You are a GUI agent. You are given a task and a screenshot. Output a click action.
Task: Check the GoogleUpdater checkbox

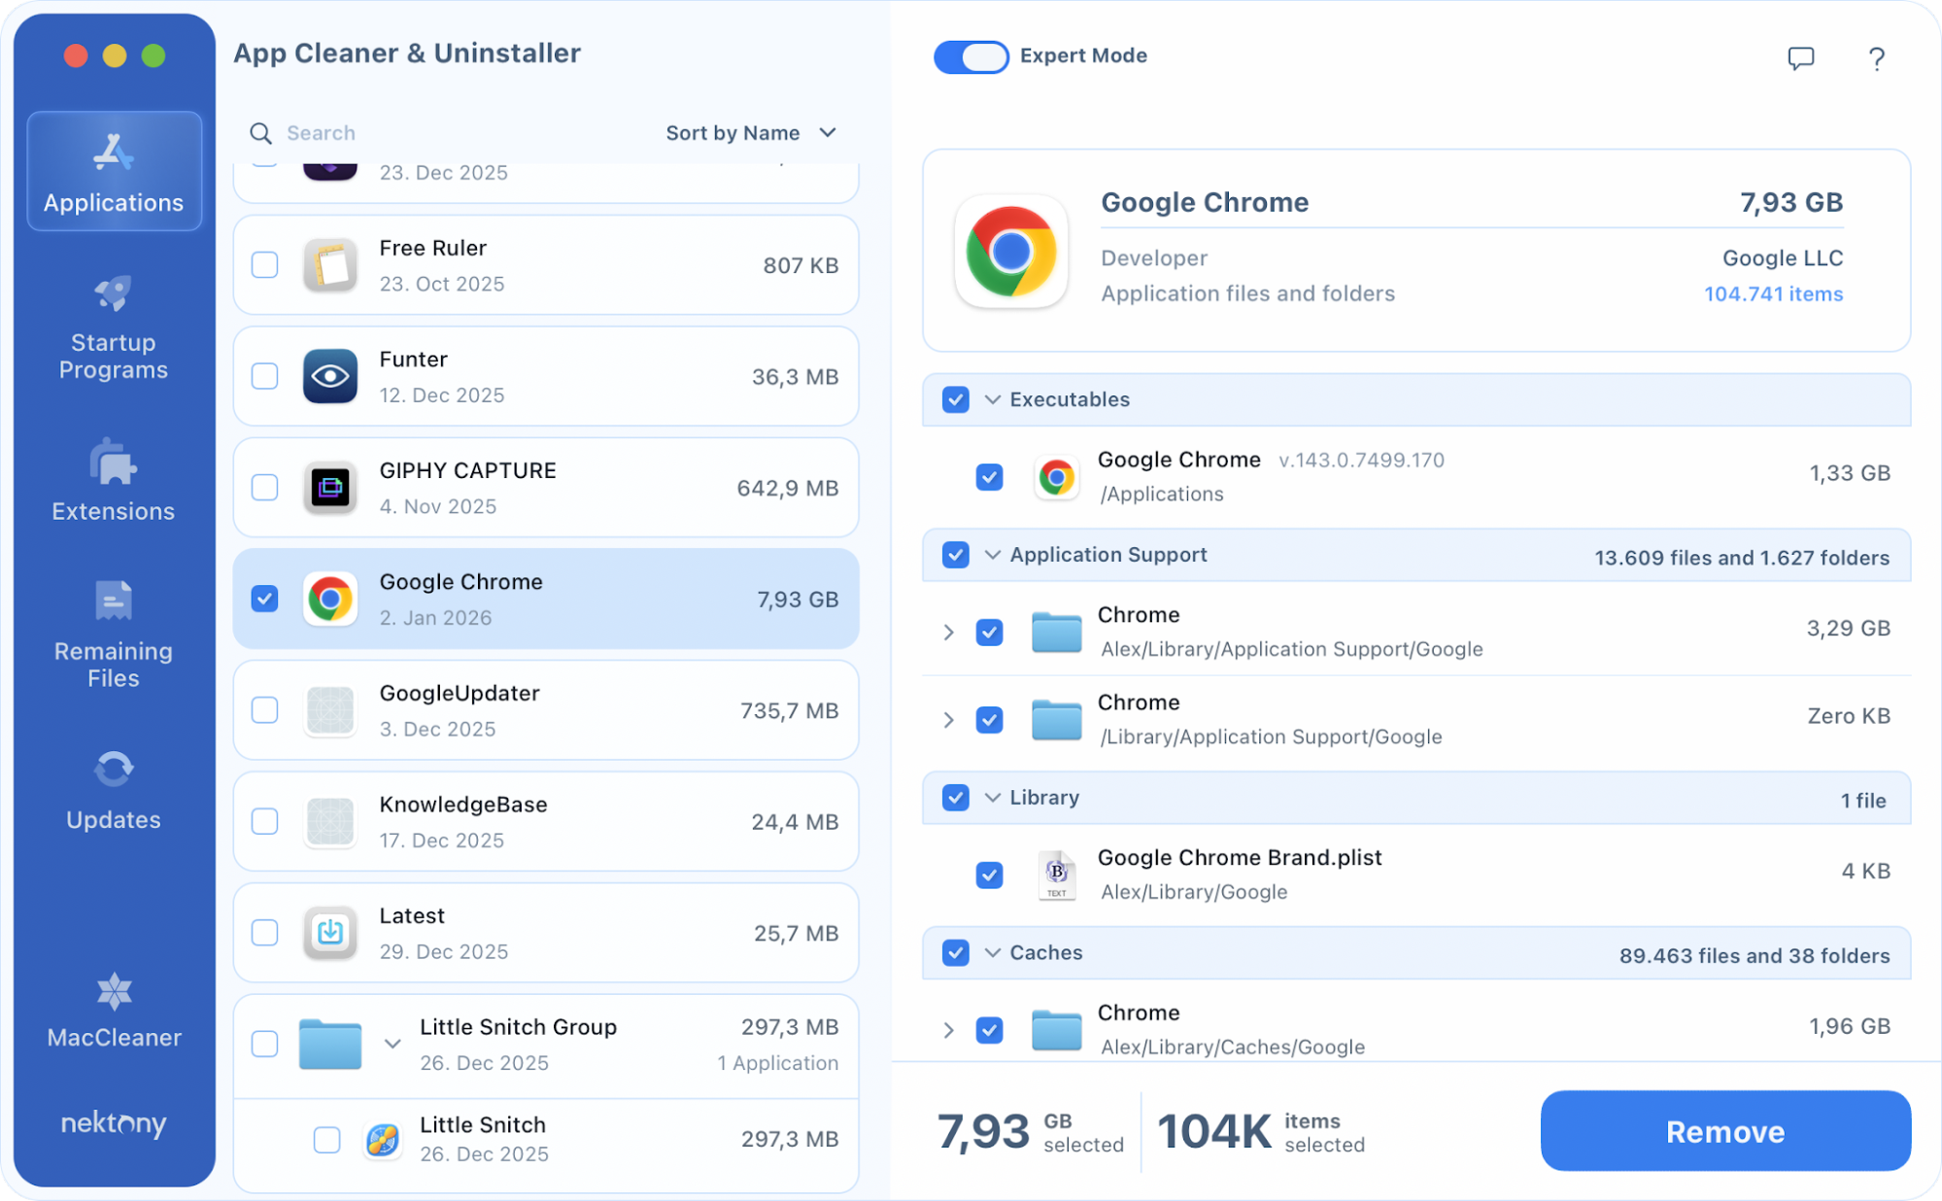click(264, 710)
